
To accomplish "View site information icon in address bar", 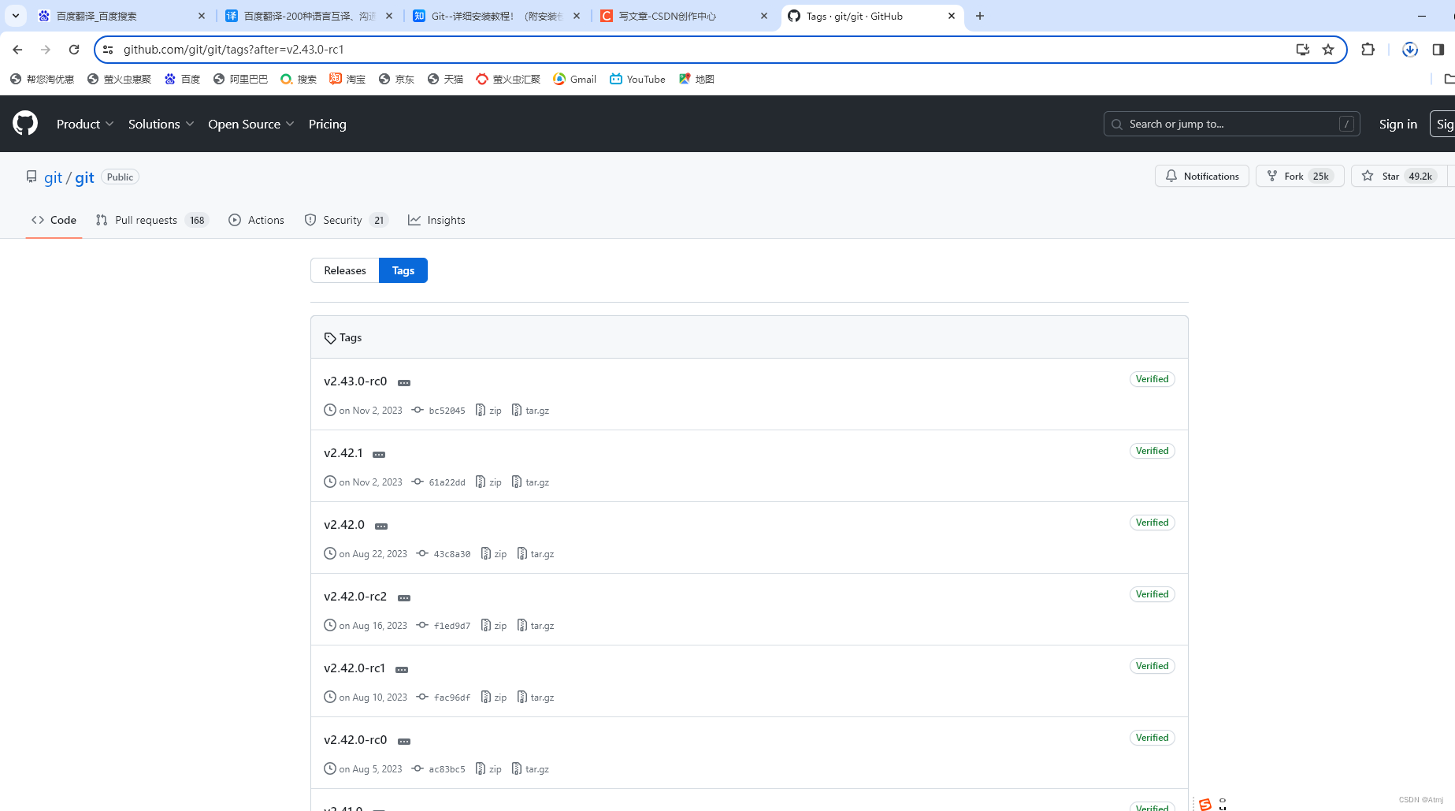I will pos(109,50).
